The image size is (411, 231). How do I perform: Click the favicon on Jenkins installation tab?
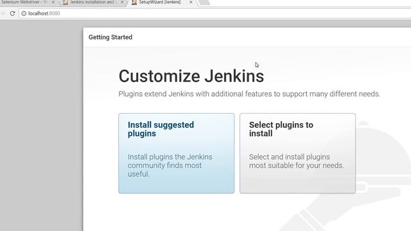tap(66, 3)
